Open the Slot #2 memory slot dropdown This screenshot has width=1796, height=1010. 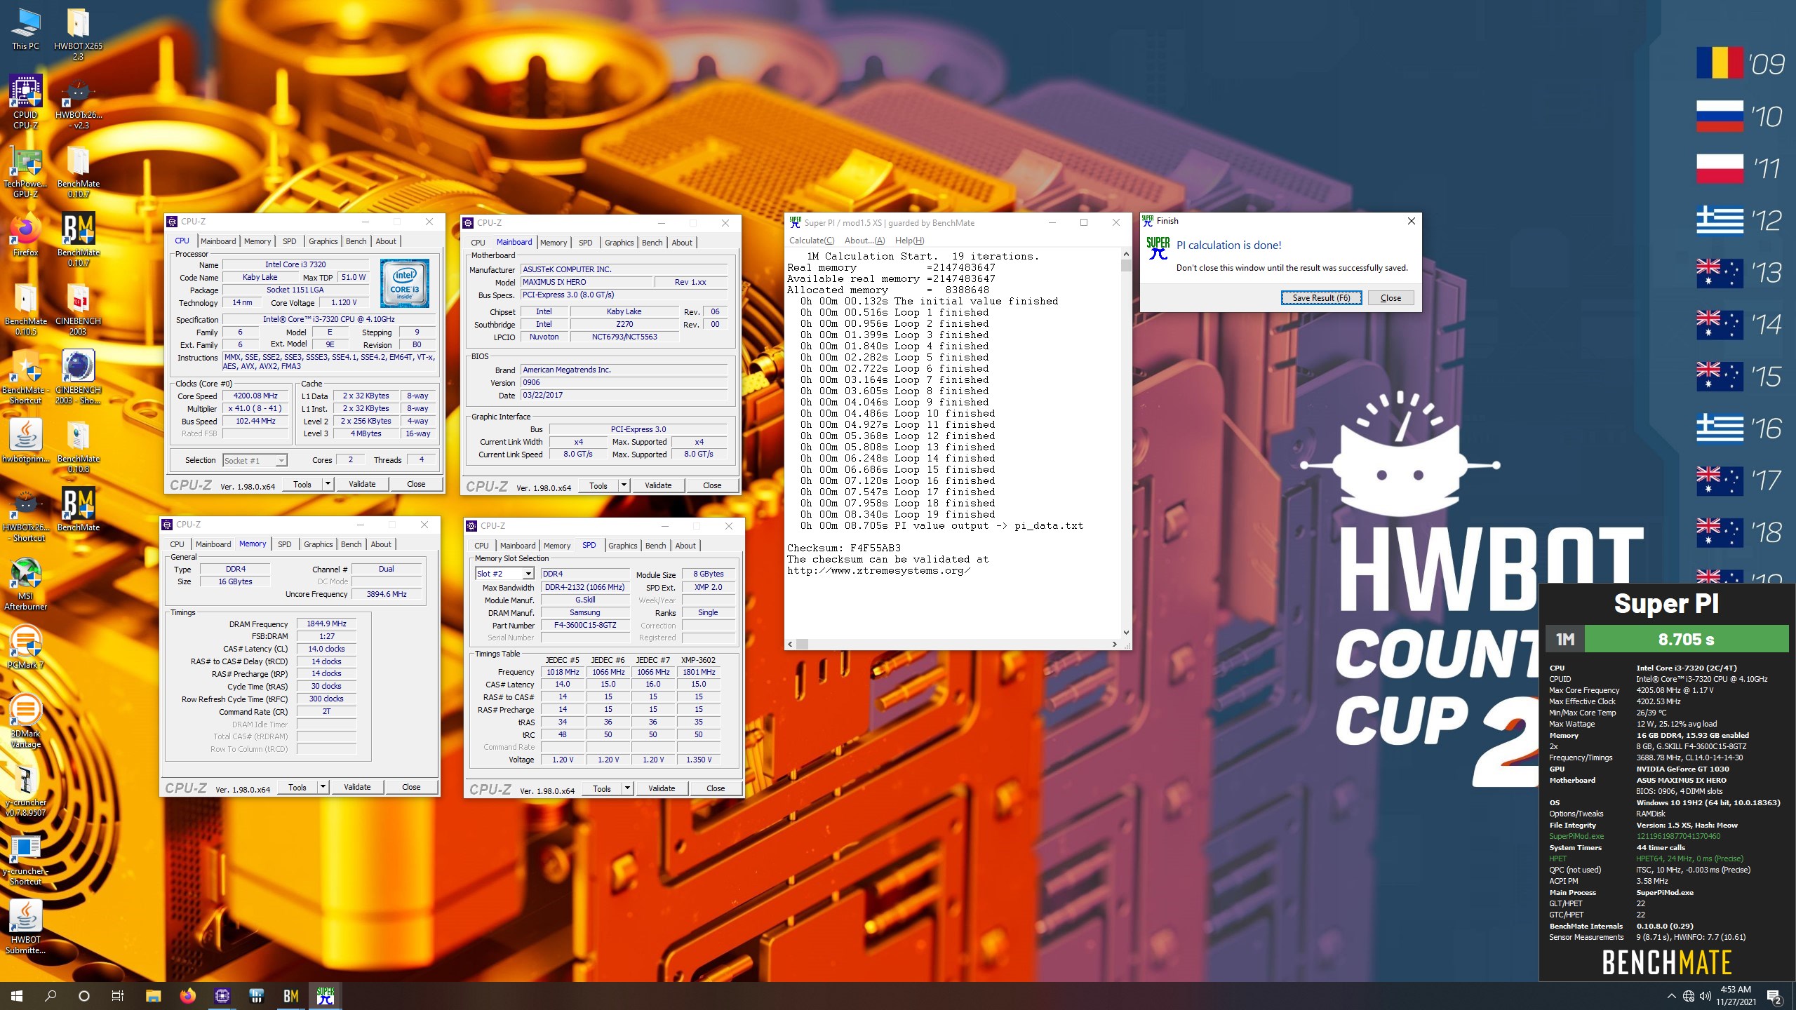point(504,574)
